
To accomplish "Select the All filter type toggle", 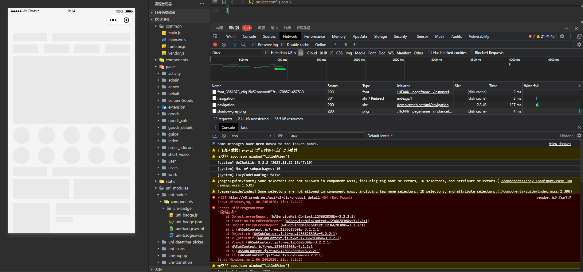I will tap(301, 53).
